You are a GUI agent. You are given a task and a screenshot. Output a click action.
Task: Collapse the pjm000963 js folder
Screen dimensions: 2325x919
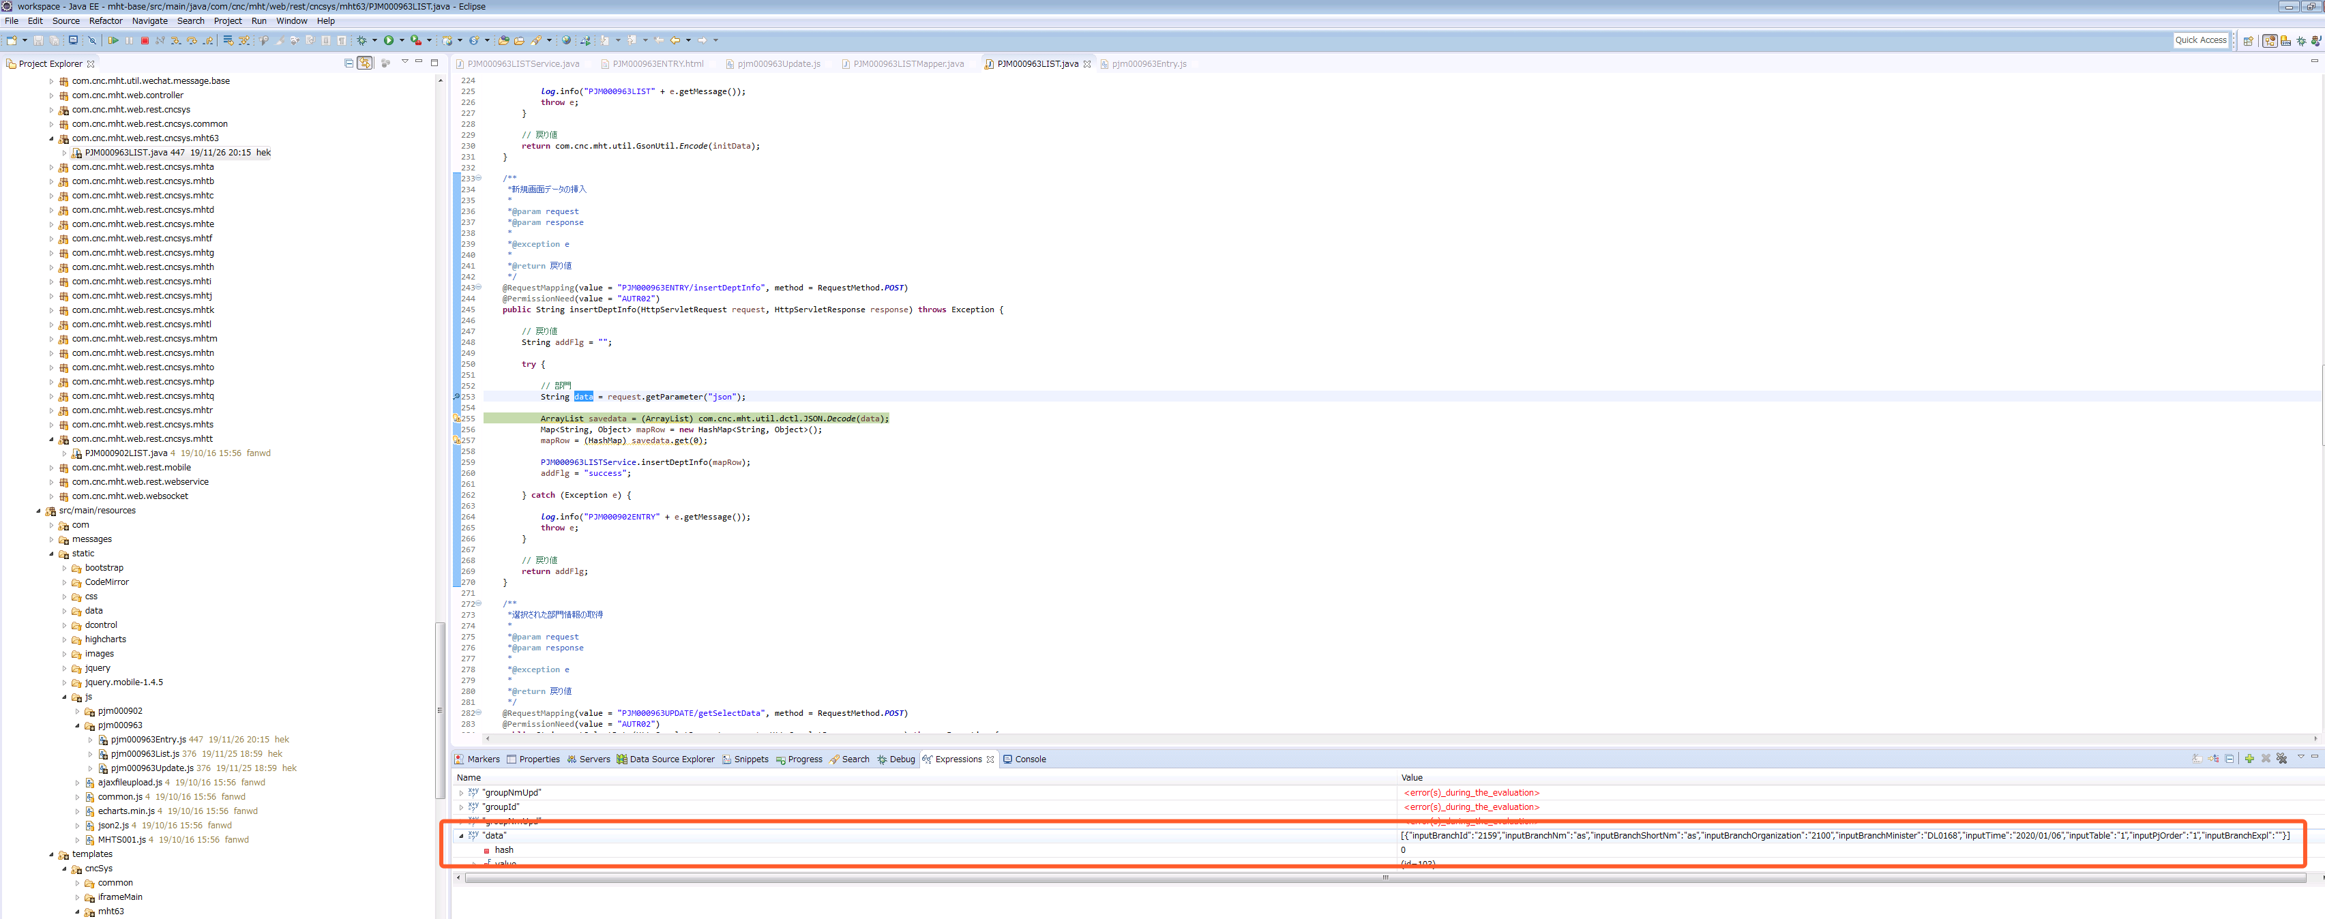pos(78,725)
